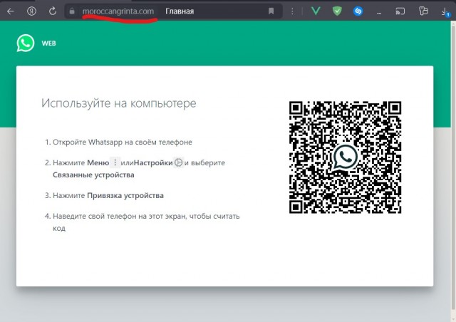The height and width of the screenshot is (322, 456).
Task: Click the vertical dots menu icon in step 2
Action: (x=115, y=162)
